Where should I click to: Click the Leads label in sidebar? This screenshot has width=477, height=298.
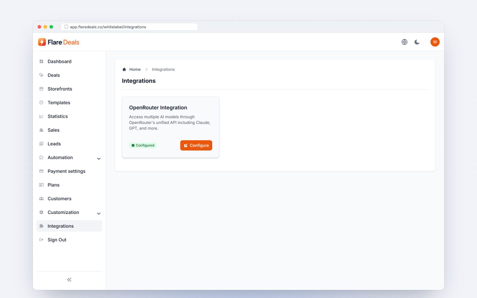click(x=54, y=144)
